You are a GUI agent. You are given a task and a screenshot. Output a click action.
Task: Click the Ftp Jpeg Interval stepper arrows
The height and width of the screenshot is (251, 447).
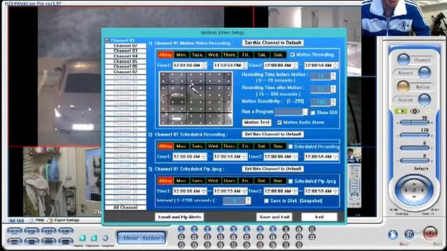click(249, 201)
